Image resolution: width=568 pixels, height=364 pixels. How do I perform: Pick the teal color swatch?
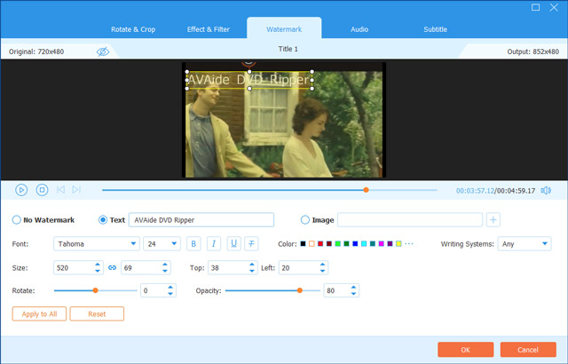tap(373, 244)
